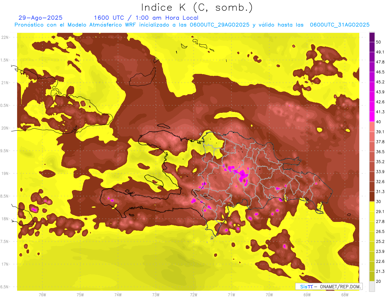This screenshot has height=299, width=387.
Task: Click the "76W" longitude label
Action: tap(42, 295)
